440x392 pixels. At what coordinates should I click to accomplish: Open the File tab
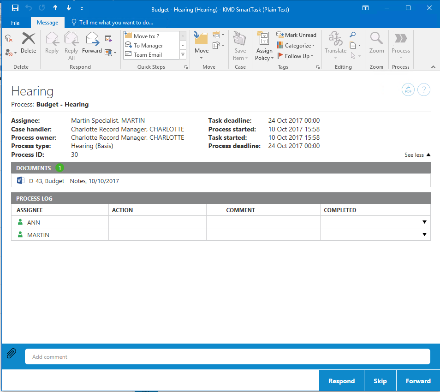[15, 23]
